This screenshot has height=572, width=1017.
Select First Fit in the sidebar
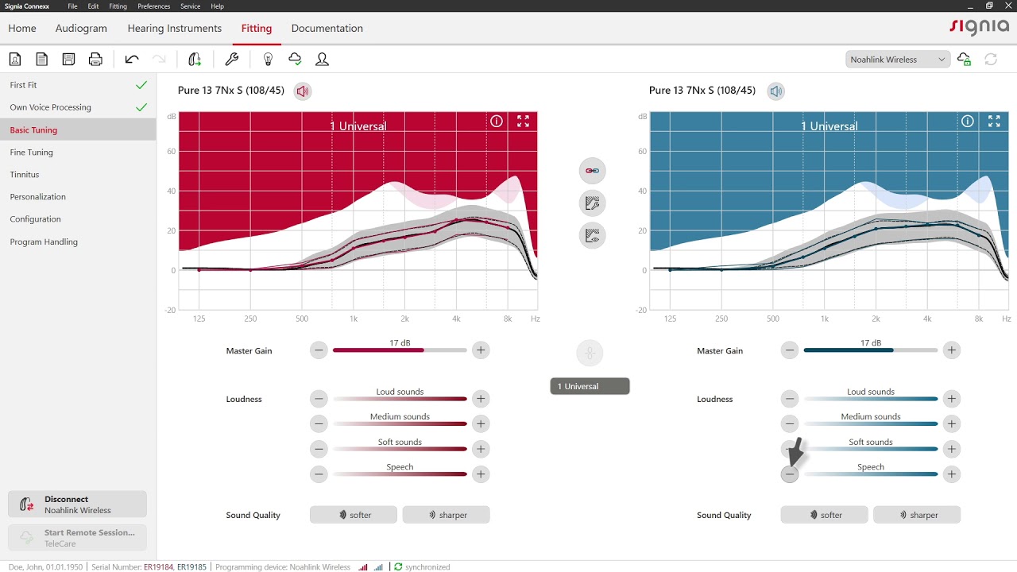click(78, 85)
